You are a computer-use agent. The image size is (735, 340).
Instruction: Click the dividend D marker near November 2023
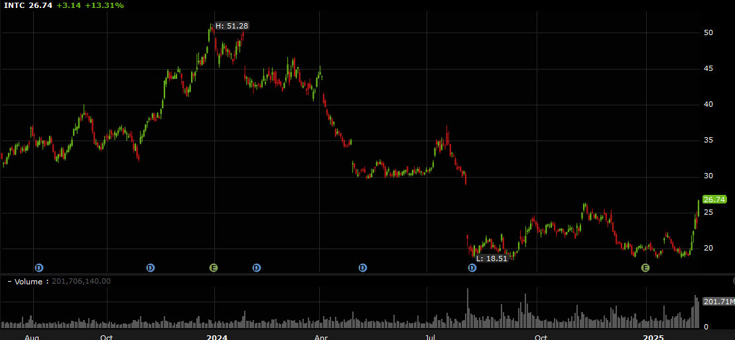151,268
